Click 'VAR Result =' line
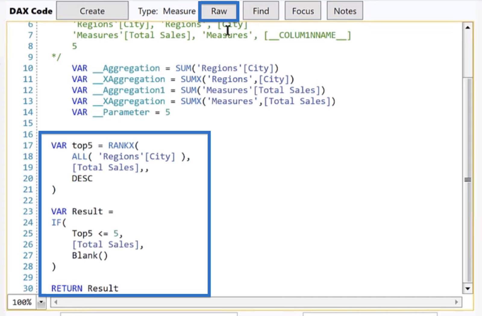 [82, 211]
